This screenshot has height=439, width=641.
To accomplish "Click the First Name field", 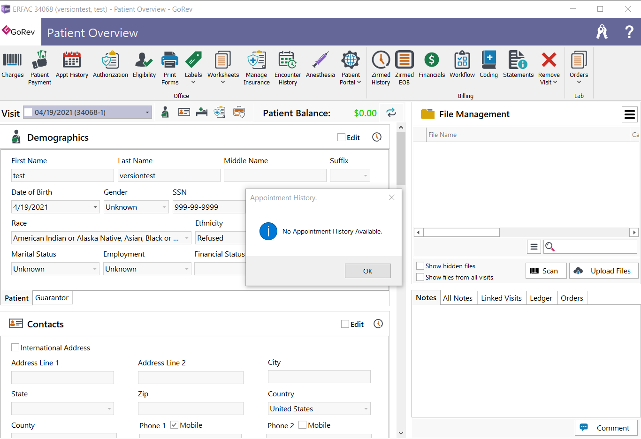I will (x=62, y=175).
